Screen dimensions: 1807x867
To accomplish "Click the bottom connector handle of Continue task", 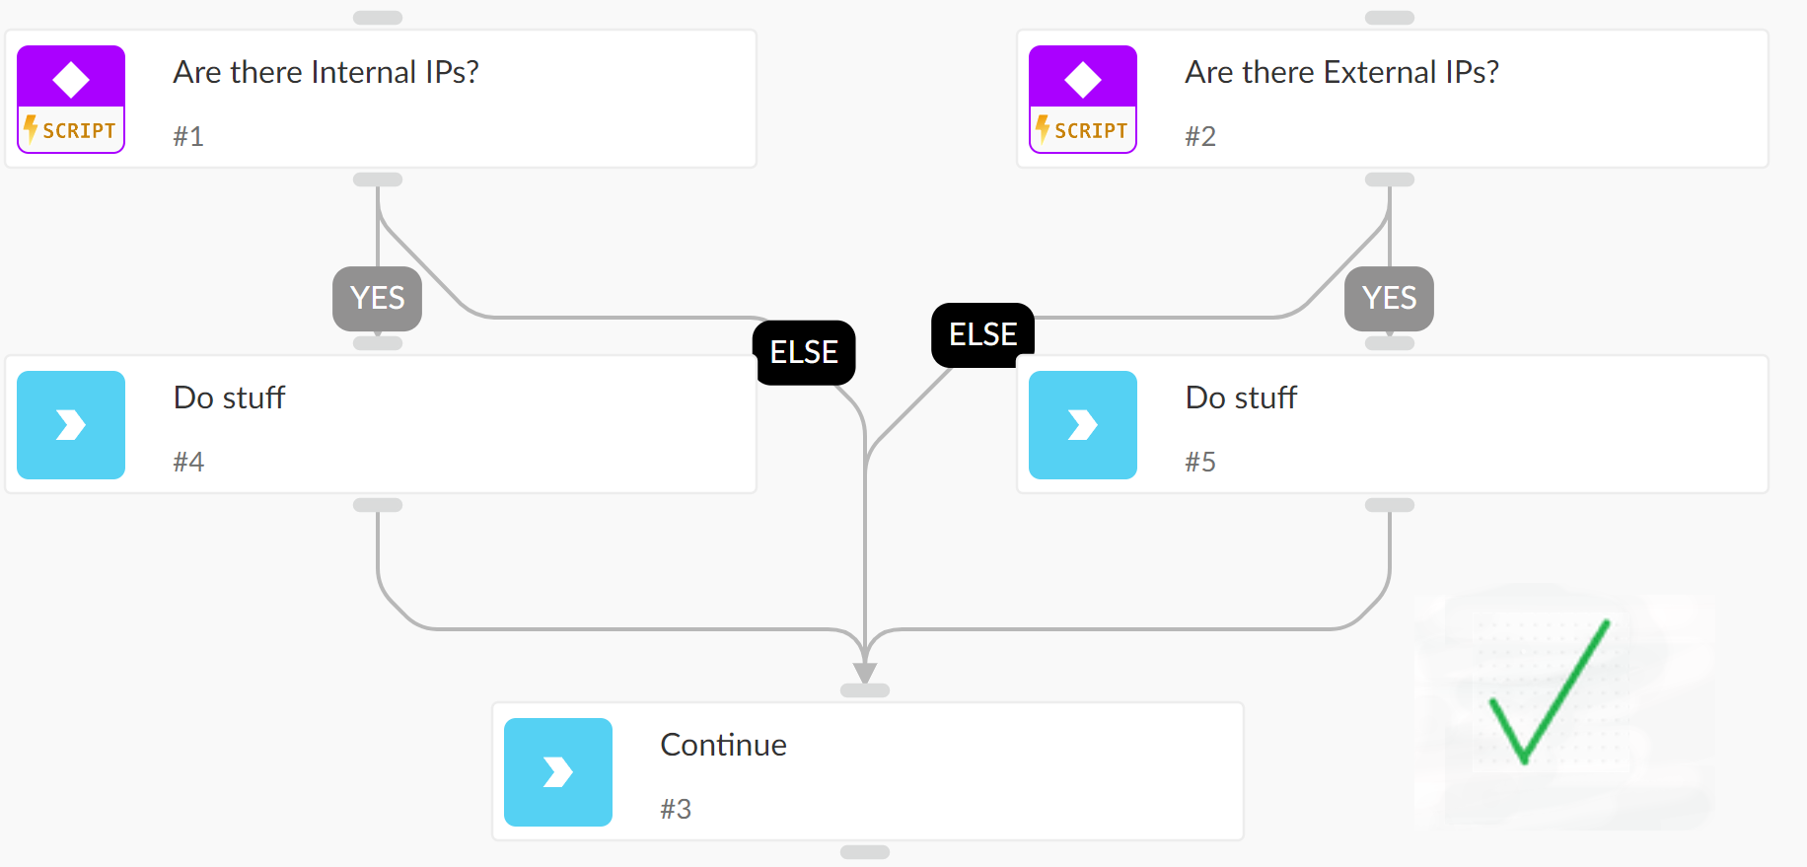I will pyautogui.click(x=865, y=852).
